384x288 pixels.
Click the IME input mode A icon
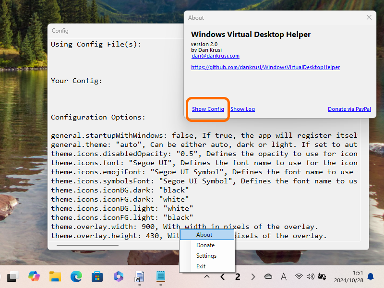point(284,277)
